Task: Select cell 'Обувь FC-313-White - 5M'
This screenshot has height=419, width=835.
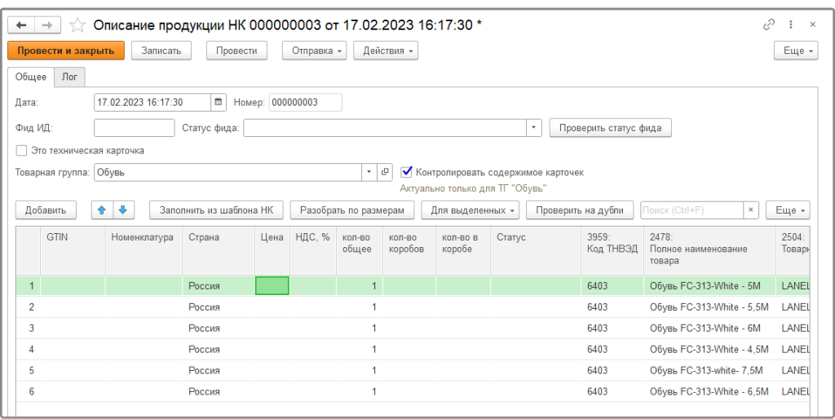Action: tap(709, 286)
